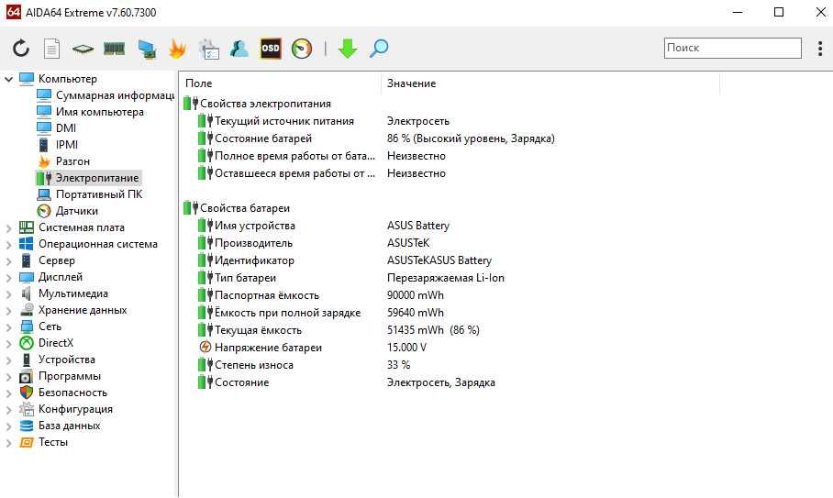Collapse the Компьютер tree node

pos(8,79)
